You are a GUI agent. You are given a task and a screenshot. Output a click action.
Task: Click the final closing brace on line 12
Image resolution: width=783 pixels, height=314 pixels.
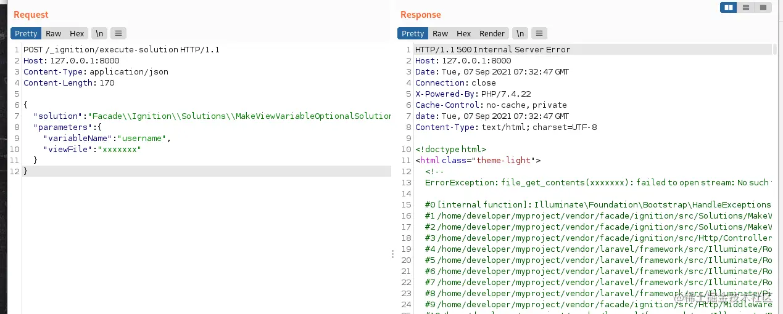[26, 172]
